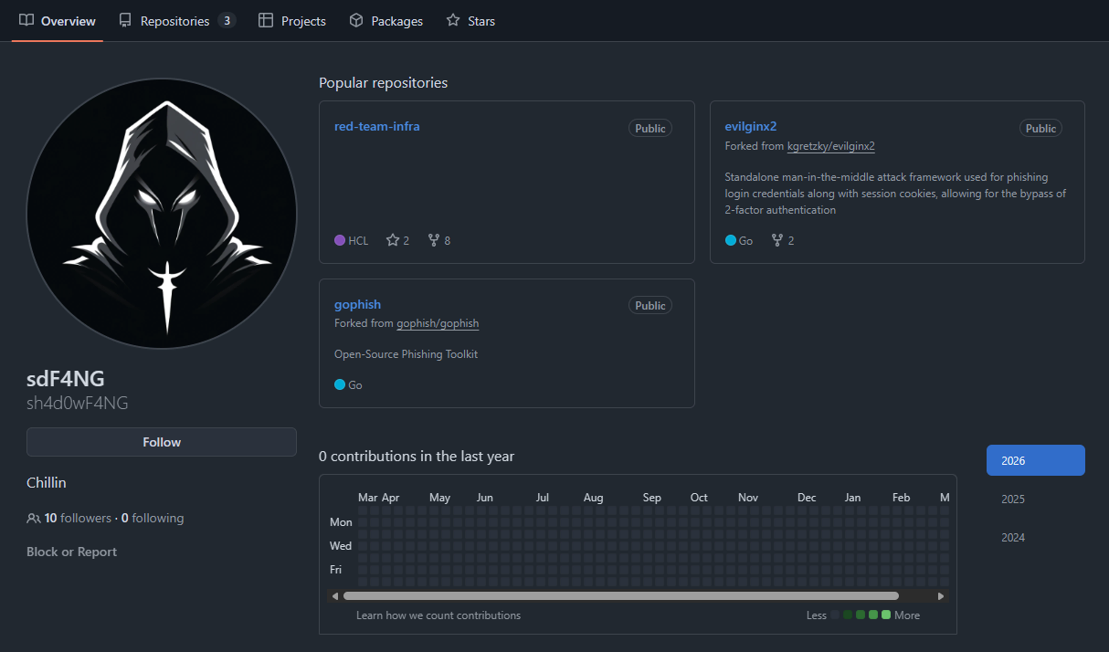Click Block or Report
Image resolution: width=1109 pixels, height=652 pixels.
click(71, 552)
